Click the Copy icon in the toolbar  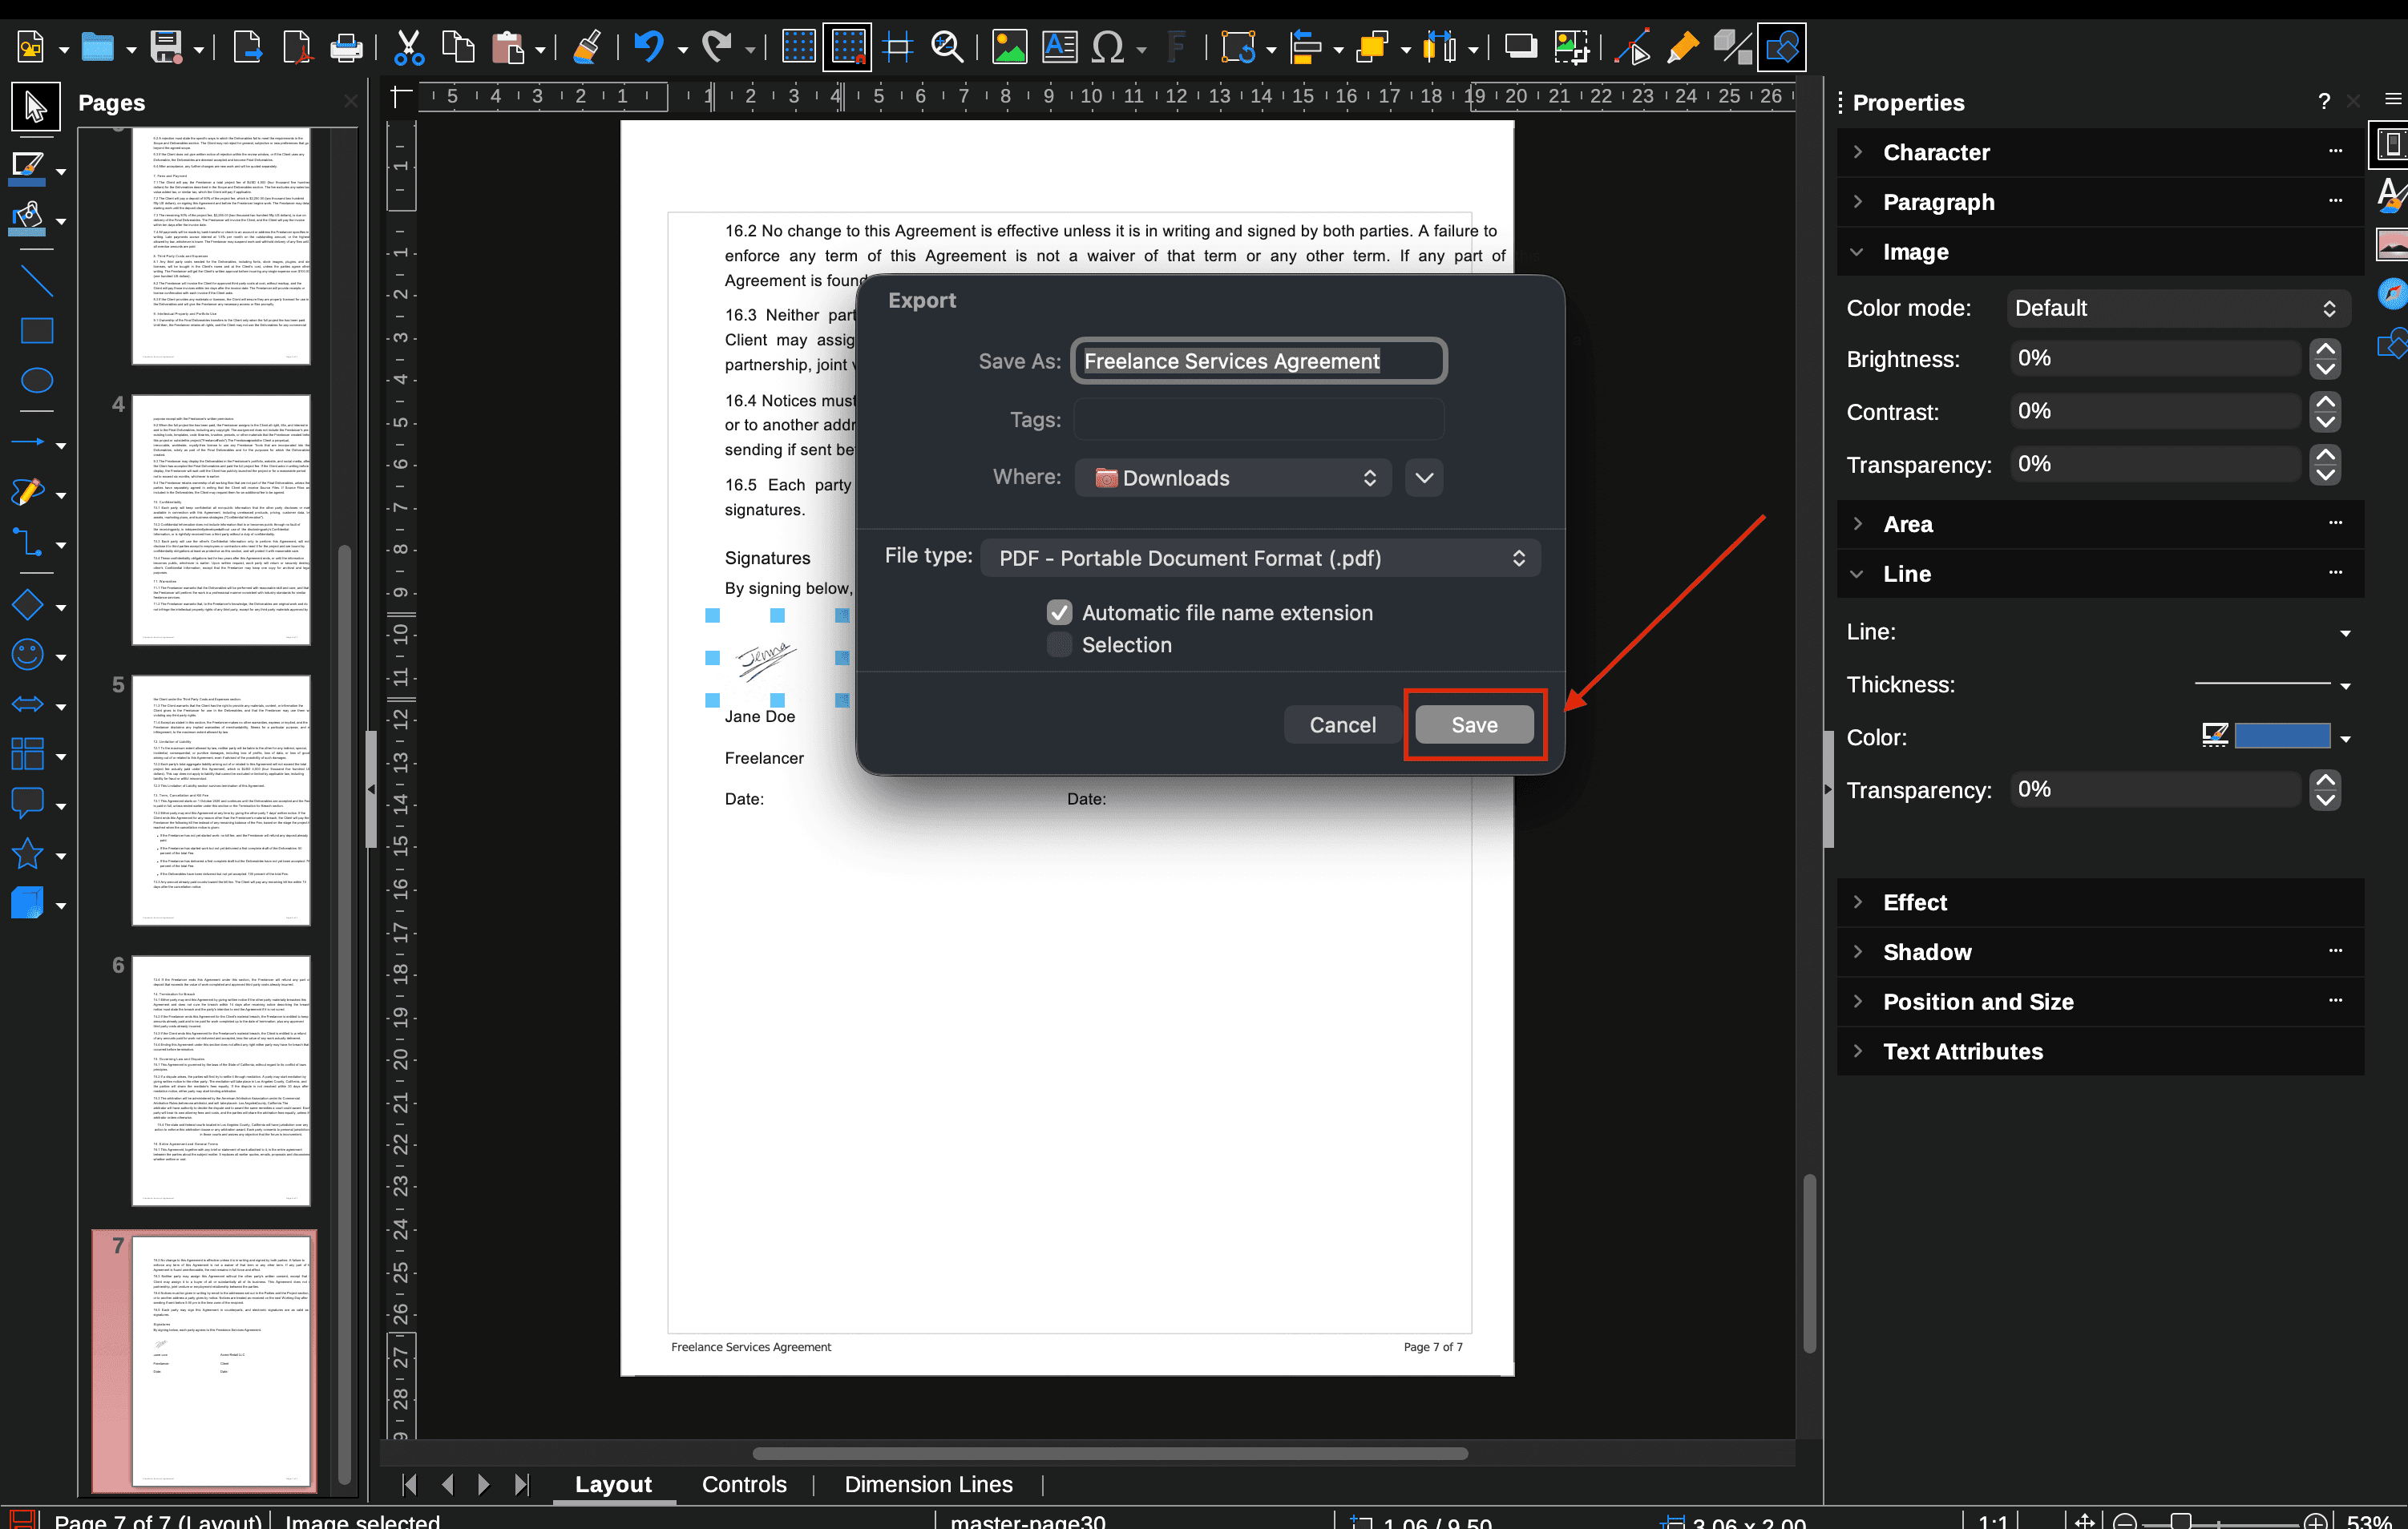click(x=458, y=47)
